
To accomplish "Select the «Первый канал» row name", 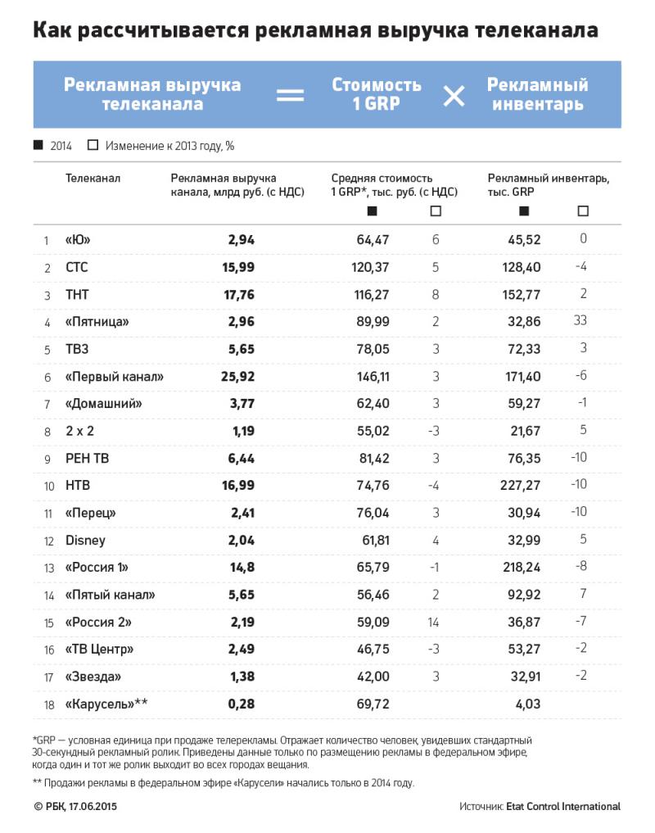I will pyautogui.click(x=114, y=377).
